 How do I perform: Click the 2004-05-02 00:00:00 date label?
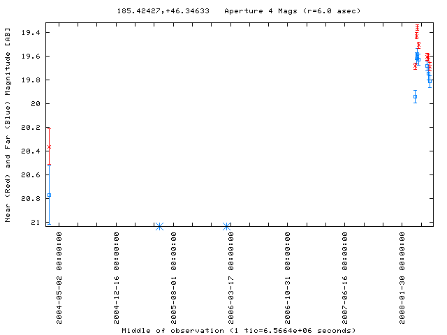tap(59, 278)
